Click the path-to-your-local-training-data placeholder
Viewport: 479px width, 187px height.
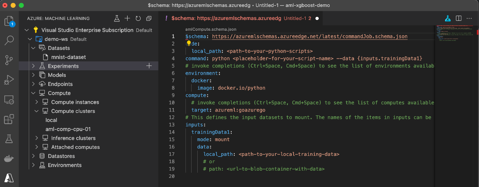(x=289, y=154)
